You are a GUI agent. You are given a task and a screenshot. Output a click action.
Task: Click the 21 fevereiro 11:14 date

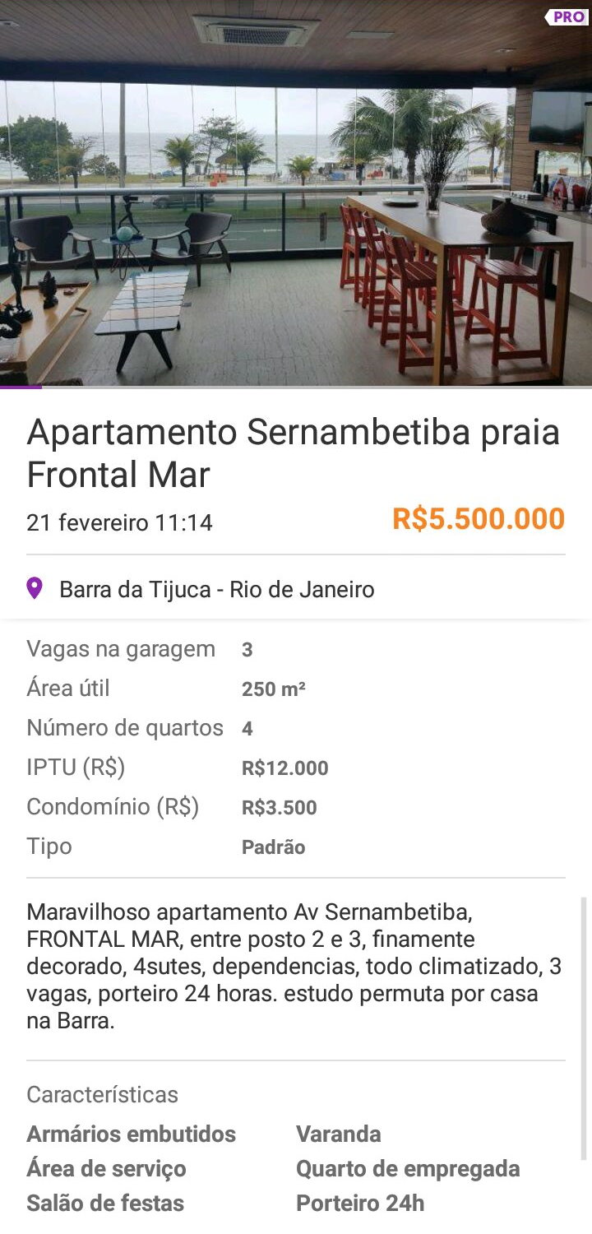[119, 522]
